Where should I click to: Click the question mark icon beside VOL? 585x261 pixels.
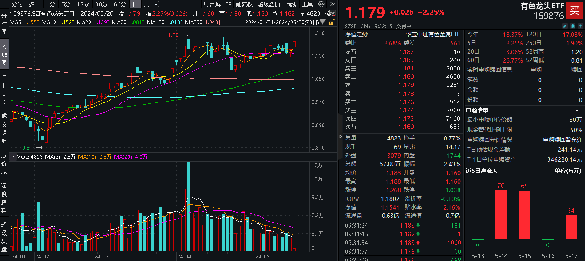13,157
